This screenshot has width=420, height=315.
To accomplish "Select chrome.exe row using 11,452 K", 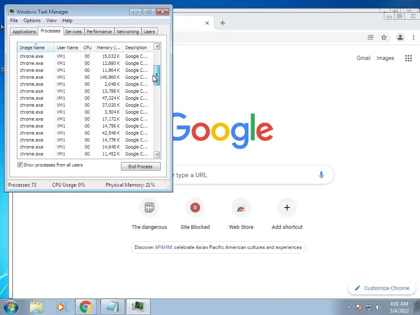I will pyautogui.click(x=85, y=154).
